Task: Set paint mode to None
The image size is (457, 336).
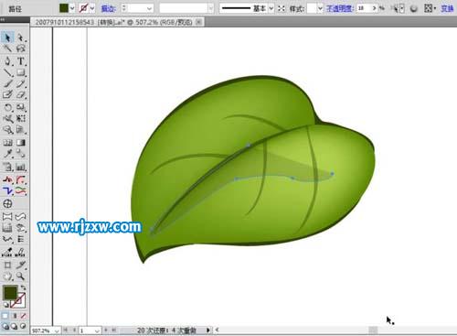Action: pyautogui.click(x=24, y=316)
